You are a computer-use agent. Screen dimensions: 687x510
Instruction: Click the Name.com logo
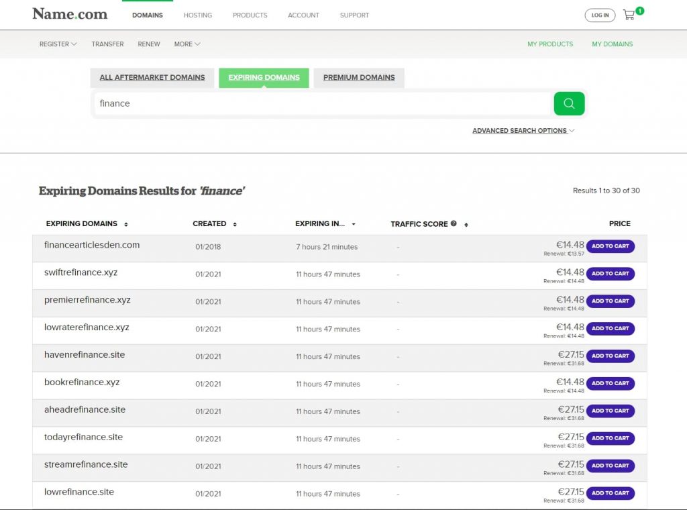coord(70,14)
